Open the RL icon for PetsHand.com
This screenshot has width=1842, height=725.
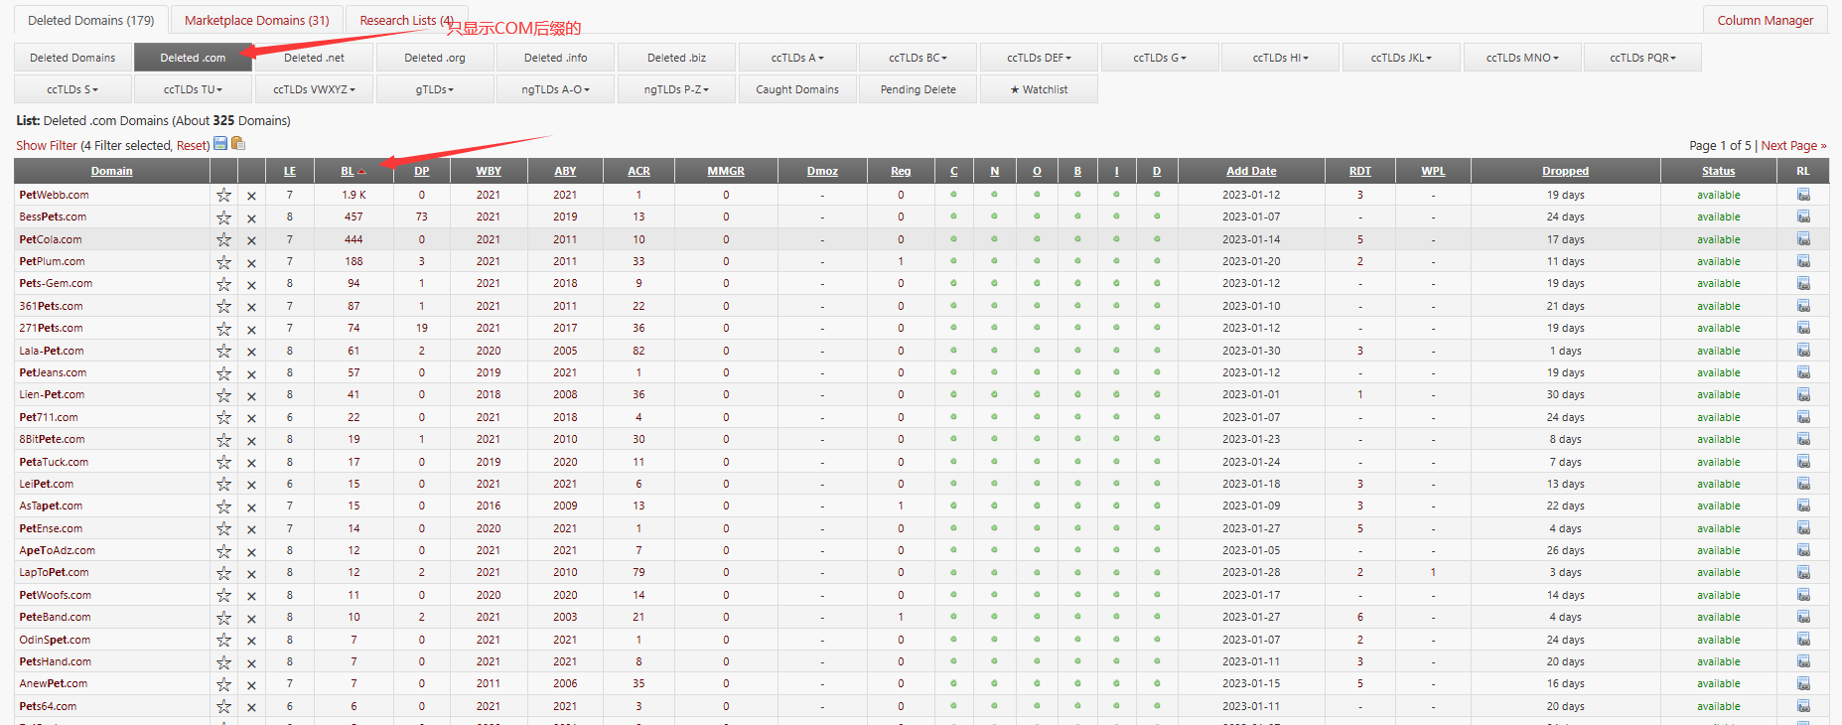(1803, 662)
